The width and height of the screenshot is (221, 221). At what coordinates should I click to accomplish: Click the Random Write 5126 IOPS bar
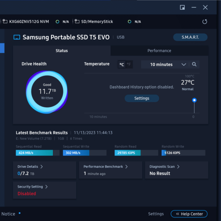click(183, 153)
